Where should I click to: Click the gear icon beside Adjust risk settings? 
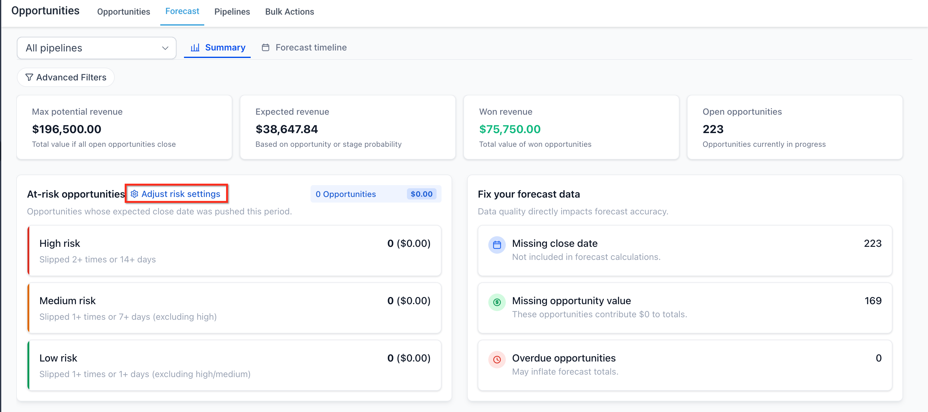click(134, 194)
